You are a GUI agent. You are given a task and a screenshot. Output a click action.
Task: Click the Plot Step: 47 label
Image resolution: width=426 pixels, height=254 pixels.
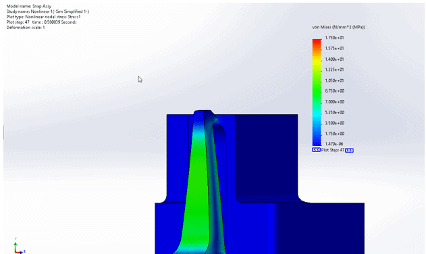[x=333, y=150]
